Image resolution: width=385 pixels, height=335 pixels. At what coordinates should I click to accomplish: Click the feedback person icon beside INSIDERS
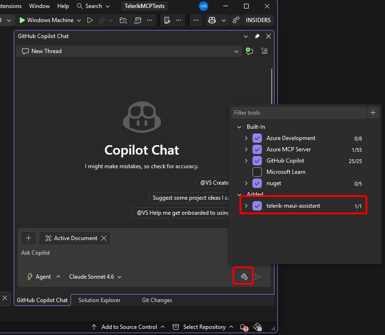coord(236,20)
